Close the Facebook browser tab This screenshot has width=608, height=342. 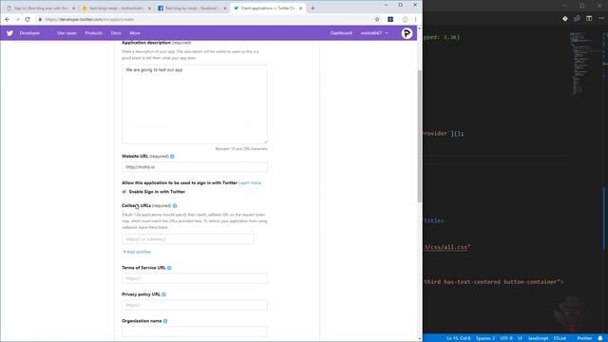click(x=225, y=9)
